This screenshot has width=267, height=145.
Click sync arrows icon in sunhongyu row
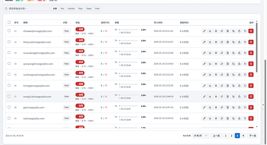pyautogui.click(x=222, y=75)
